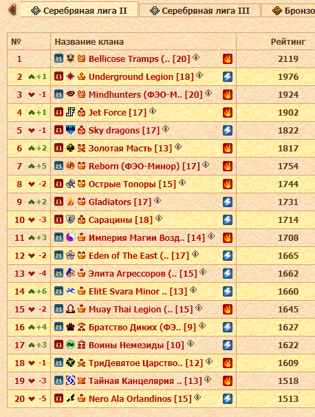Click the info icon next to Золотая Масть
The image size is (315, 417).
click(x=178, y=147)
